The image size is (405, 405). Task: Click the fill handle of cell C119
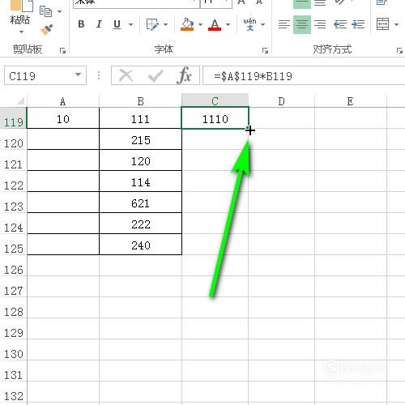249,129
